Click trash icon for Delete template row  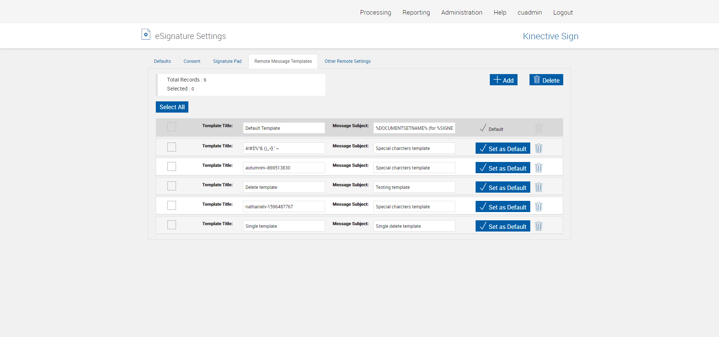(x=539, y=187)
